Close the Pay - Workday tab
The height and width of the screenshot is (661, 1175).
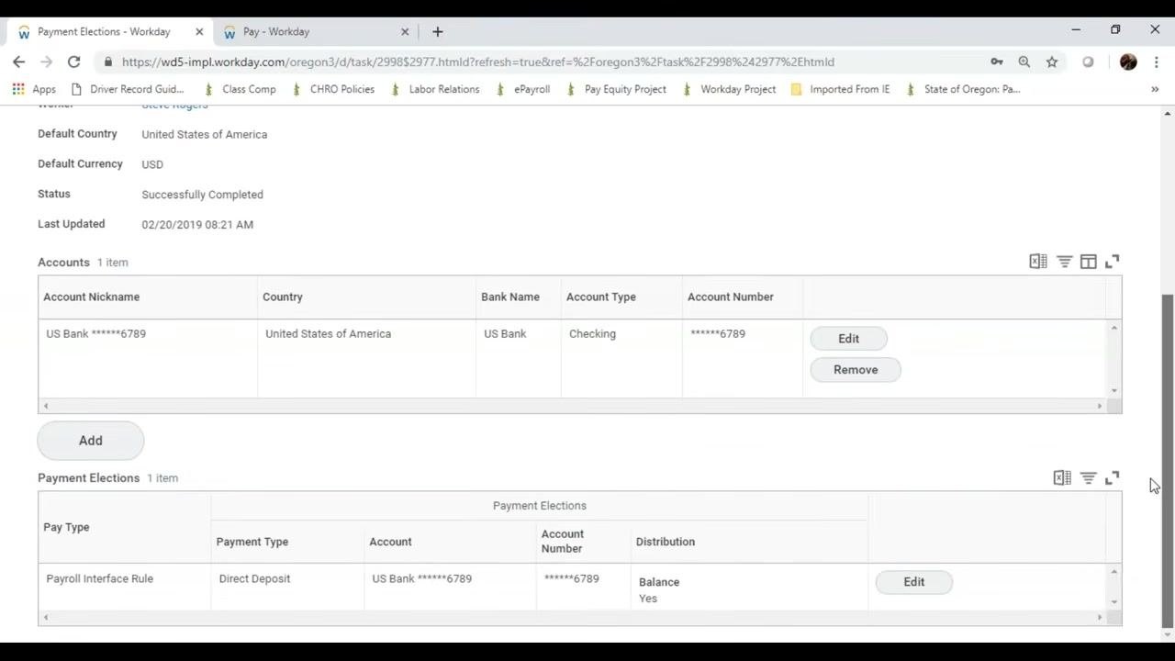pos(405,31)
